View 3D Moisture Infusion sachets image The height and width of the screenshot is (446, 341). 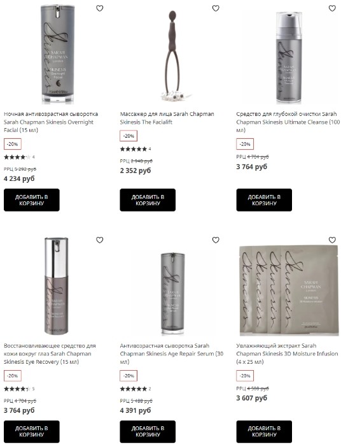288,289
